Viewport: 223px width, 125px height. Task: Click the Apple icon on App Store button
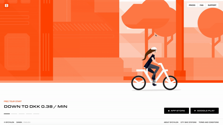click(x=169, y=111)
